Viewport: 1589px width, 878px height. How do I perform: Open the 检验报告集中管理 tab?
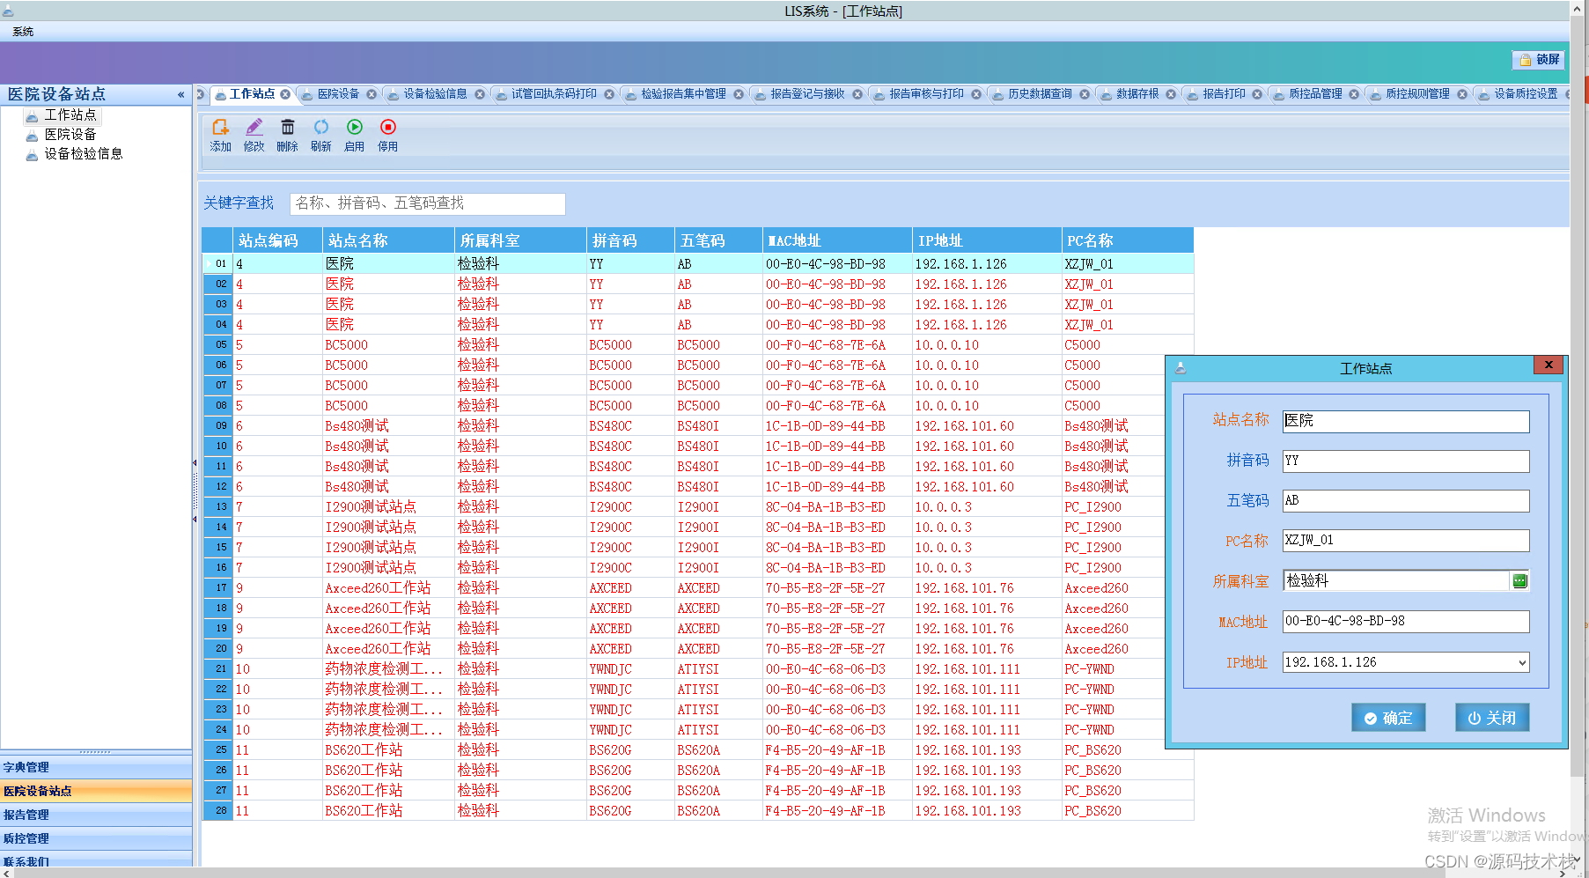(x=683, y=94)
